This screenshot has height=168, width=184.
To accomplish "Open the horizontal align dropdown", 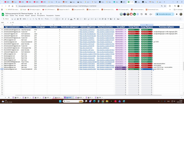I will click(85, 19).
